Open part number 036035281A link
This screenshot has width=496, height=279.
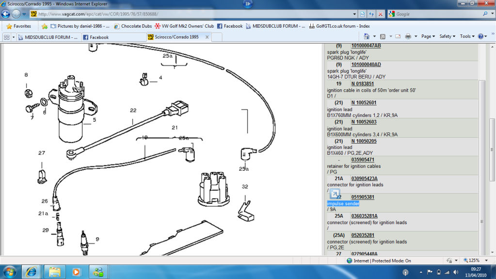pyautogui.click(x=365, y=216)
